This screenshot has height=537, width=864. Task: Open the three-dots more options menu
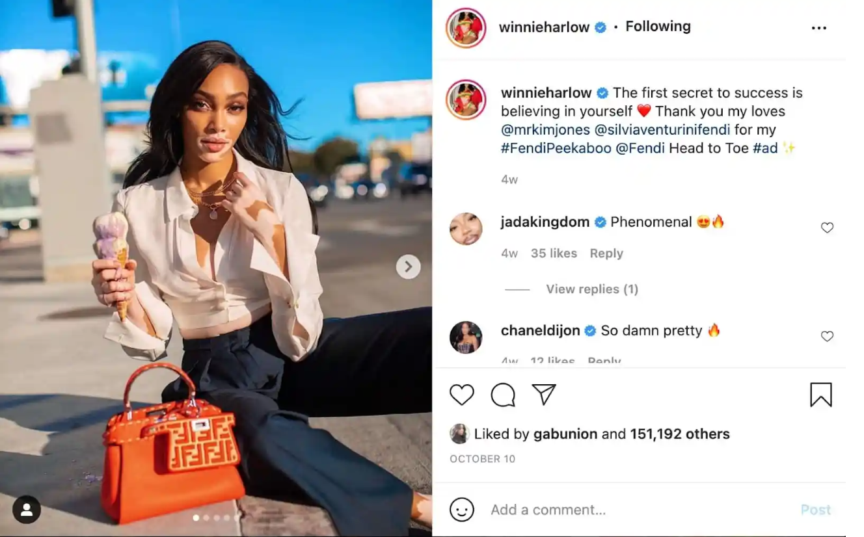point(819,28)
